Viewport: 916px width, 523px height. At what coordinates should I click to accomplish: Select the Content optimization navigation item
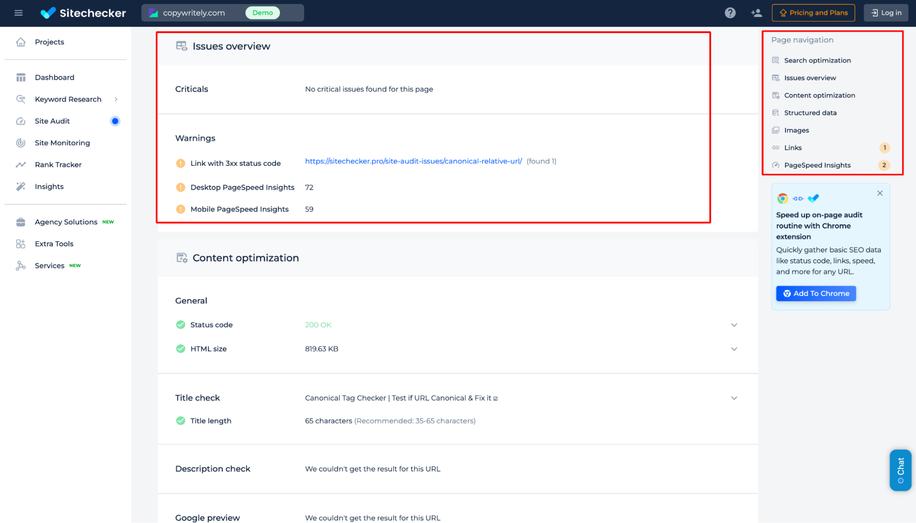pos(820,95)
